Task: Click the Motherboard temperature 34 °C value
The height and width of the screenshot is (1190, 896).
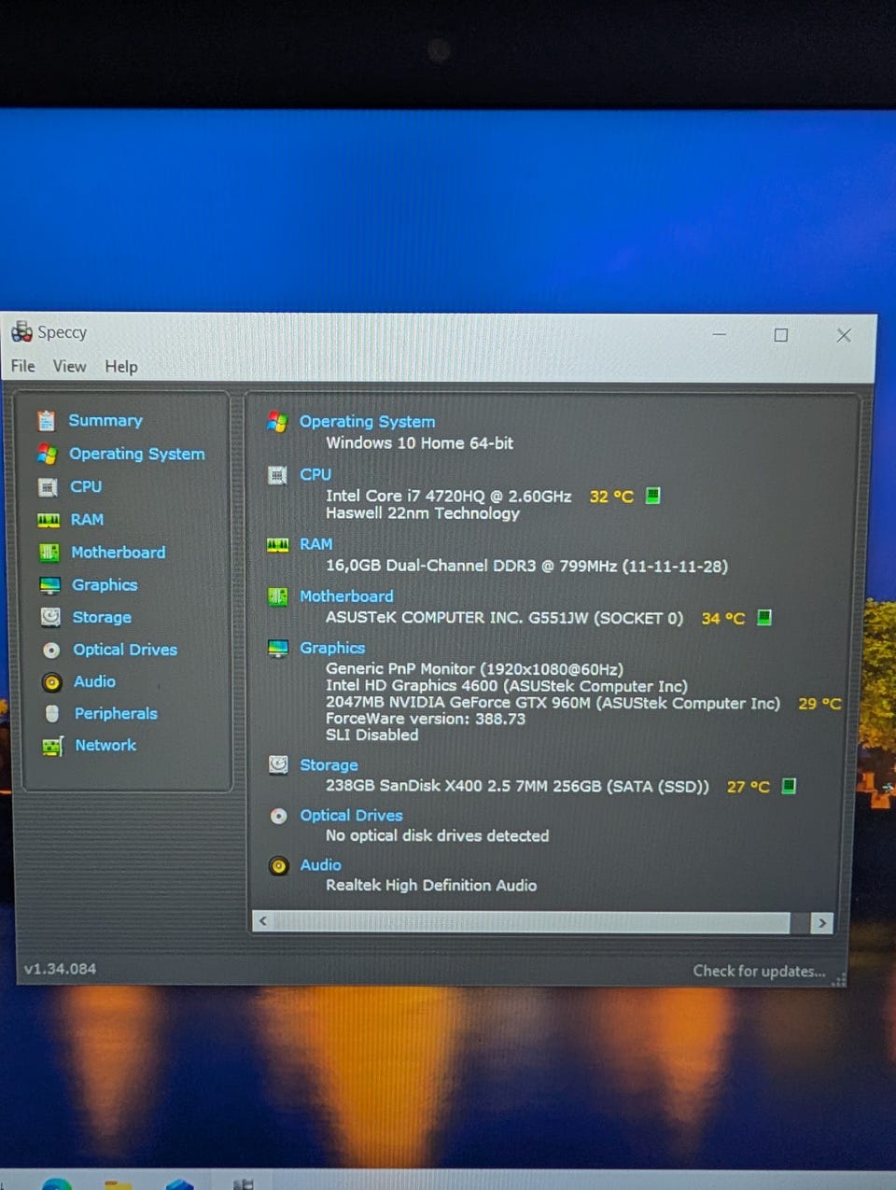Action: 723,618
